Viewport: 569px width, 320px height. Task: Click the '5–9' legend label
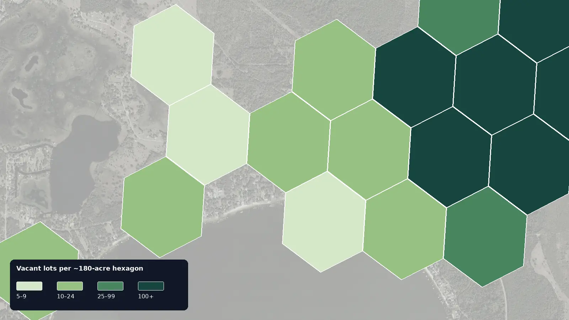[x=21, y=296]
